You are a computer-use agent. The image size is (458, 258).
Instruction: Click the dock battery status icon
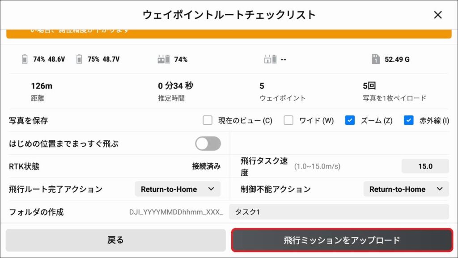(x=271, y=59)
